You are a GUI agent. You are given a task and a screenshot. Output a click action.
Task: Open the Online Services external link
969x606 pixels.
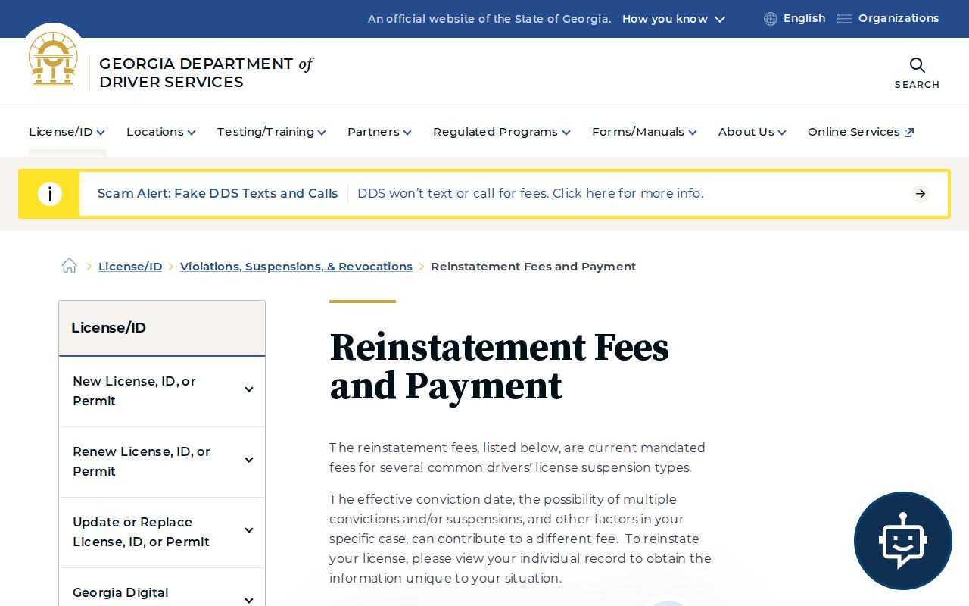(x=861, y=132)
